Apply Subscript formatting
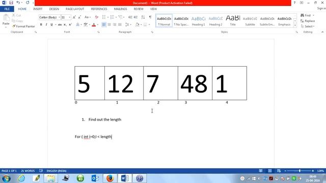The height and width of the screenshot is (183, 326). (x=65, y=25)
